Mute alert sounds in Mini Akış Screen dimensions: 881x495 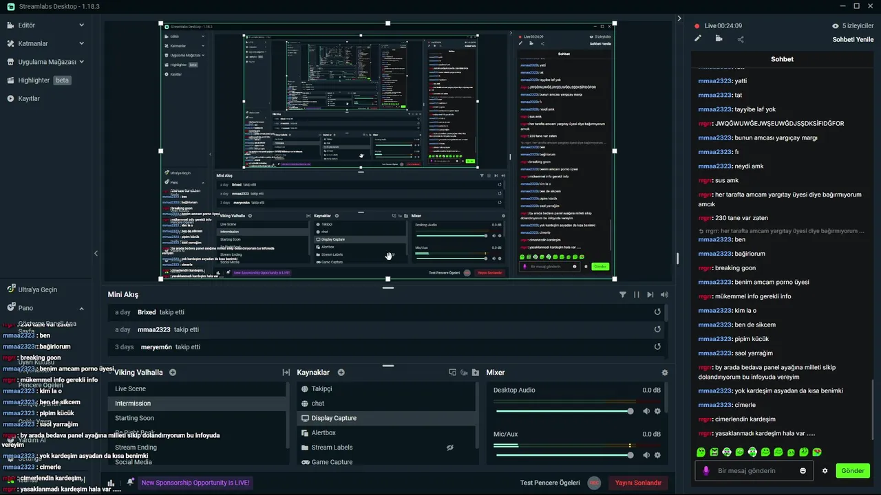pos(664,295)
